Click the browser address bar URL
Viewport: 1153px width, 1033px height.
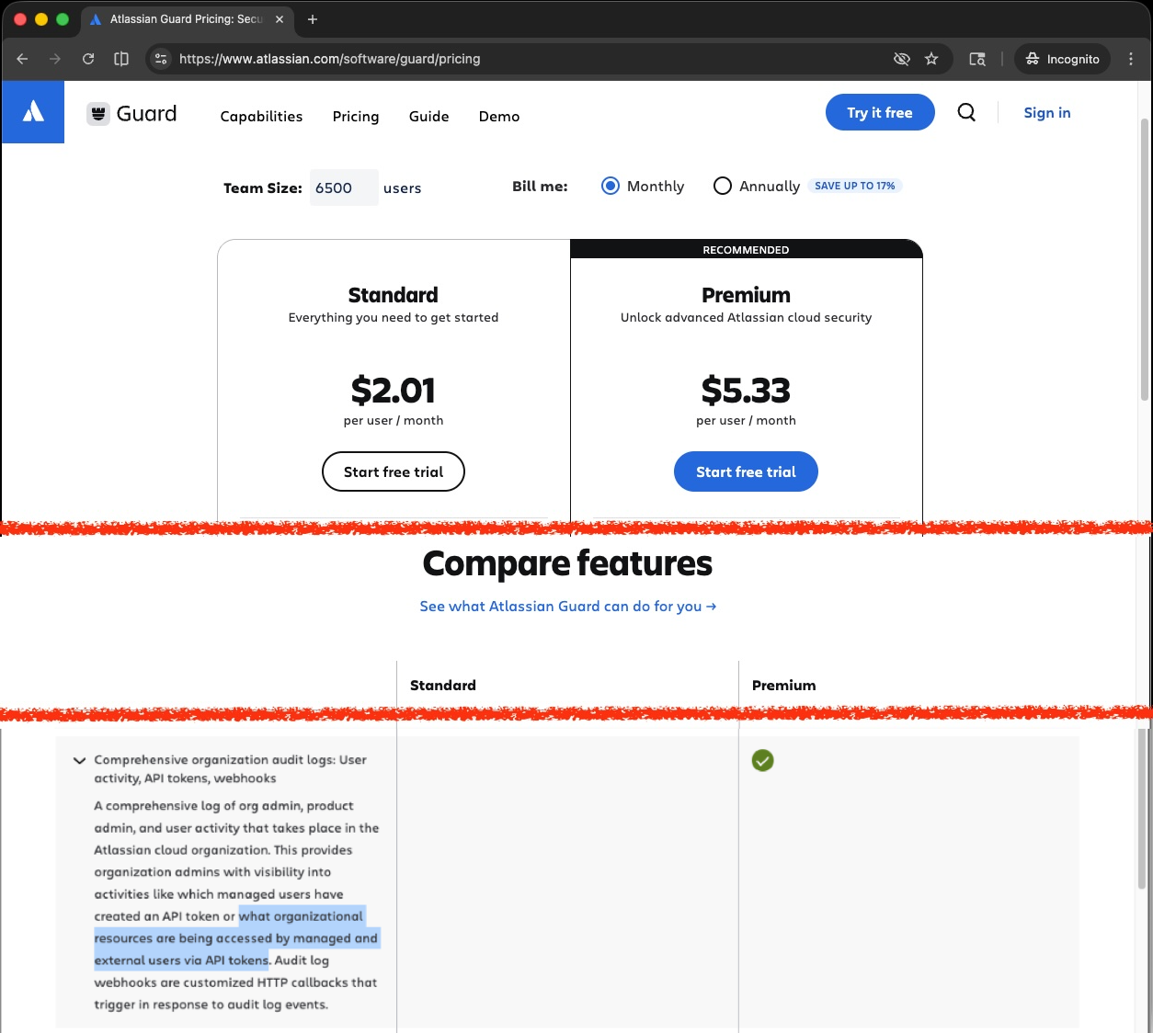pos(330,59)
